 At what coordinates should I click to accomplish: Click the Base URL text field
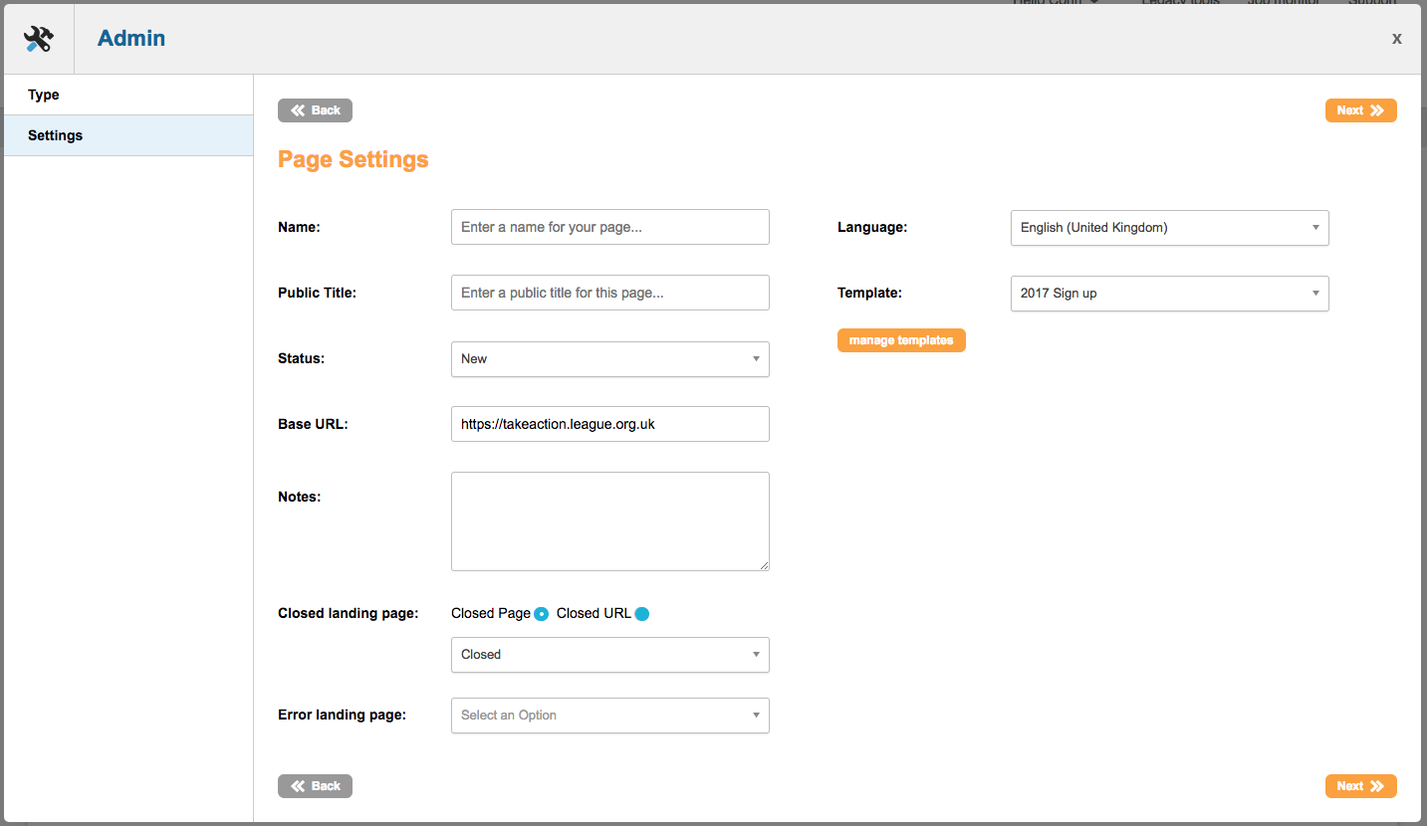(609, 424)
